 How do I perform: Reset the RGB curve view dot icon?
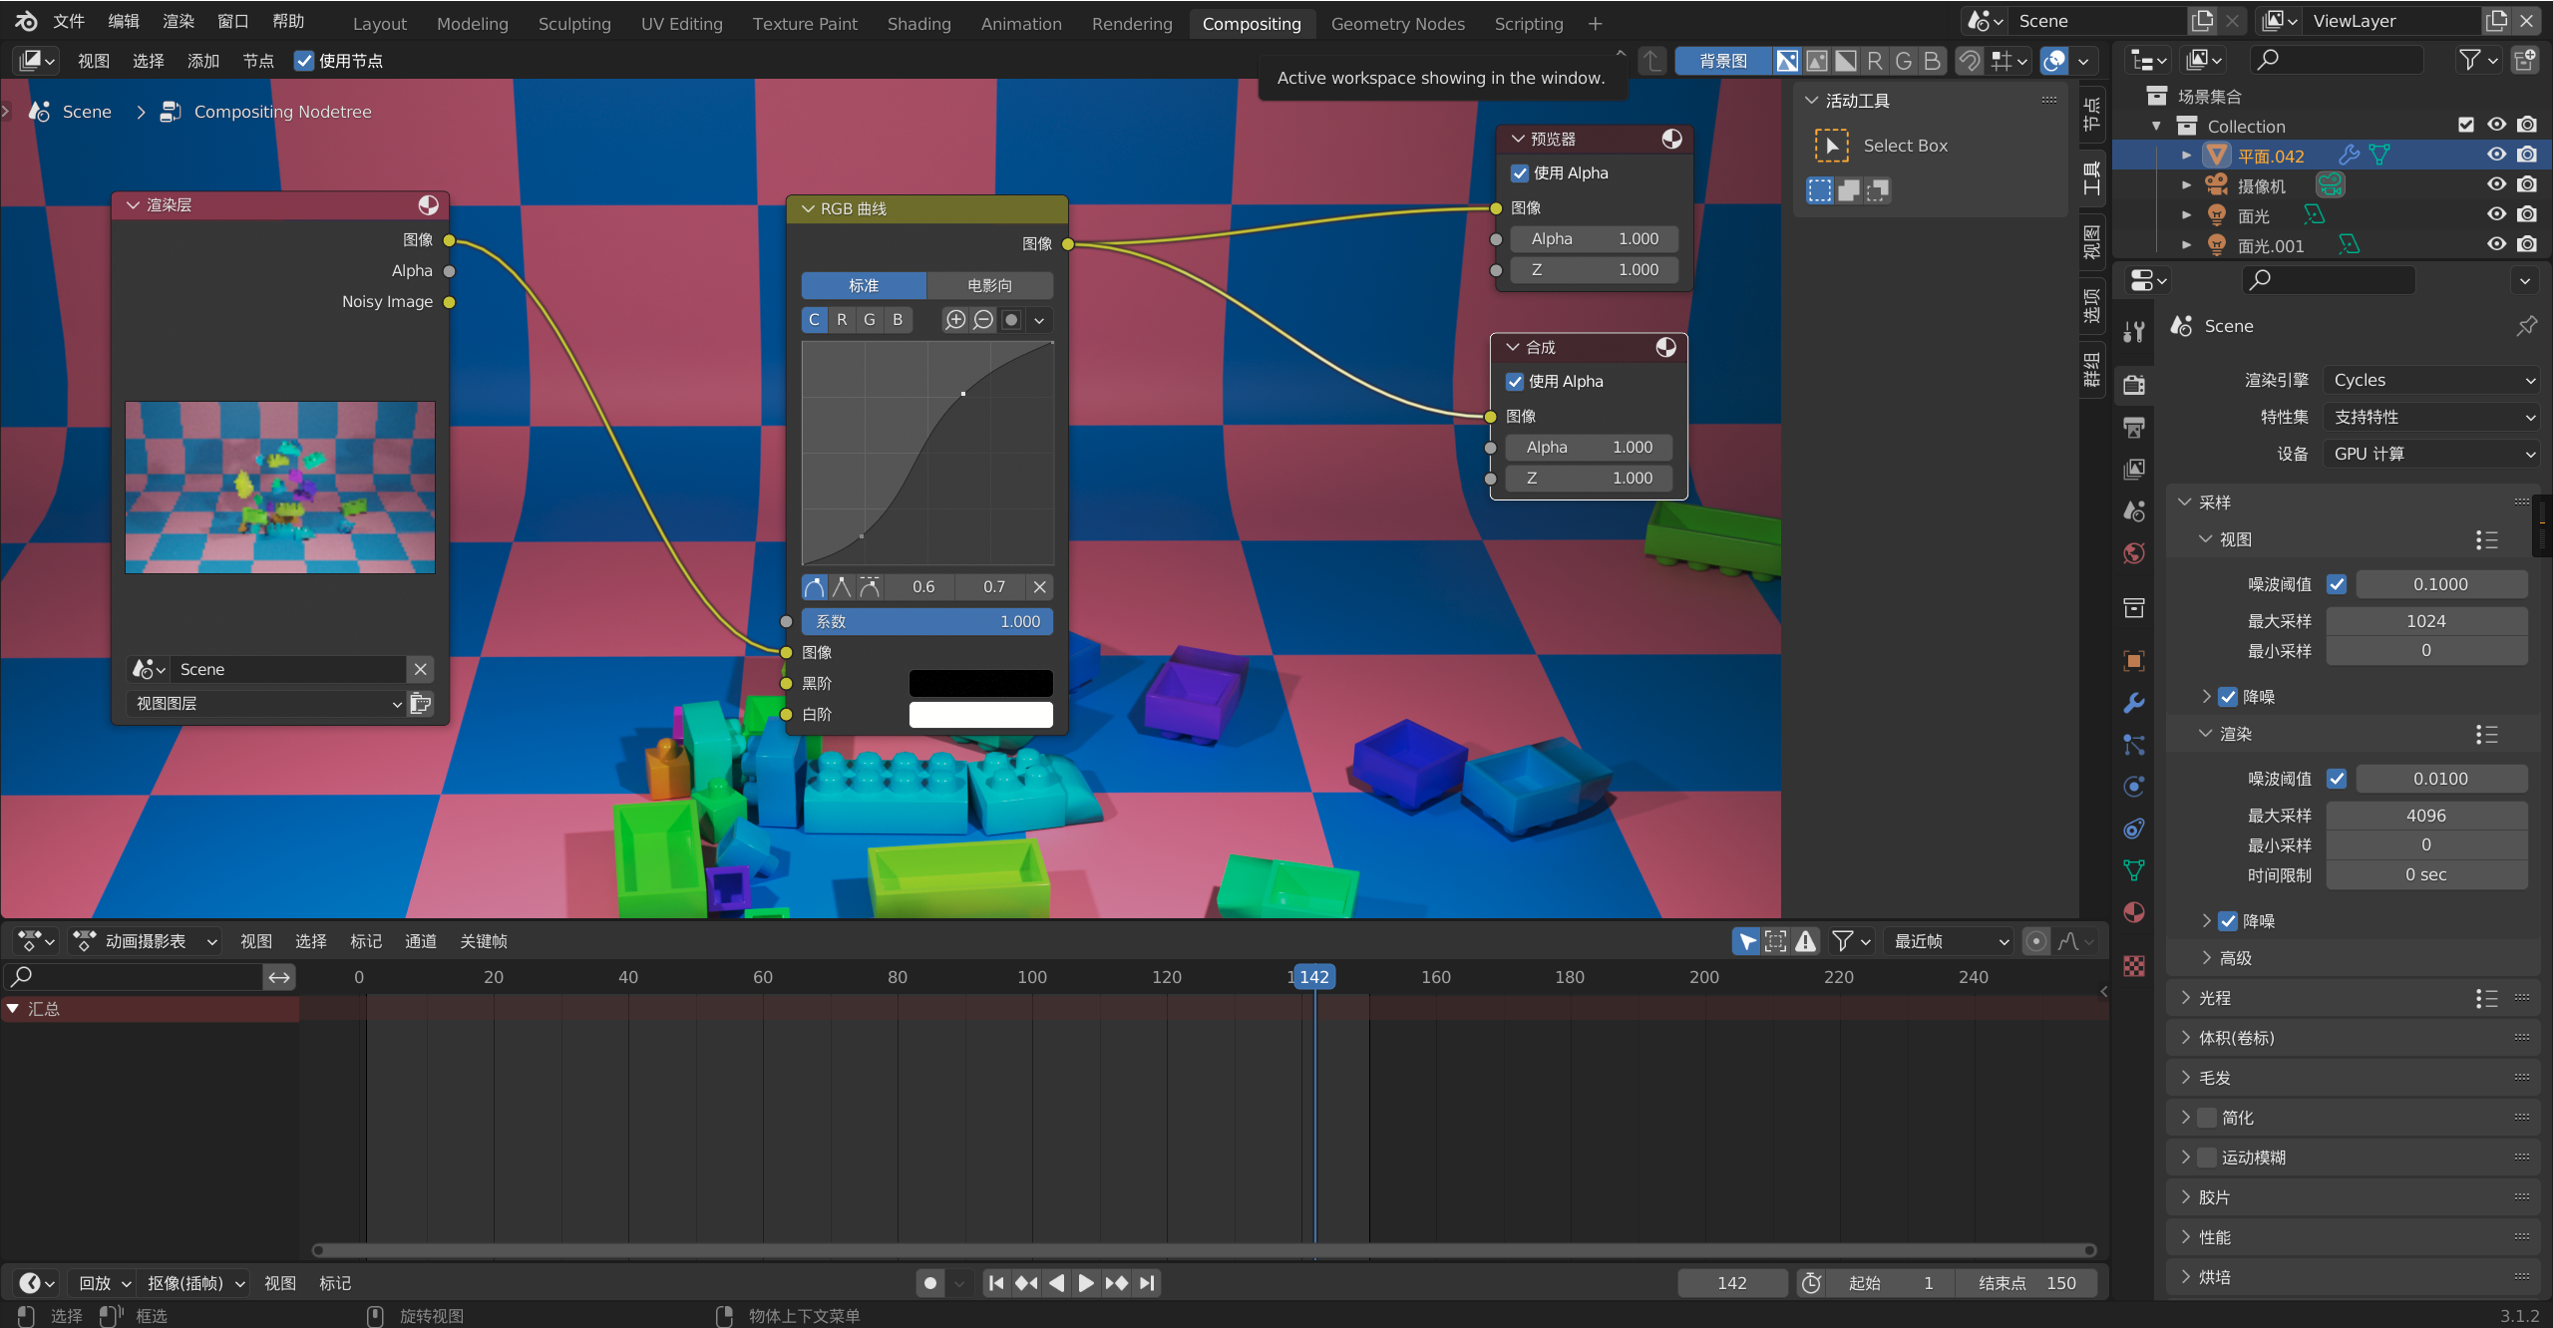pyautogui.click(x=1011, y=320)
